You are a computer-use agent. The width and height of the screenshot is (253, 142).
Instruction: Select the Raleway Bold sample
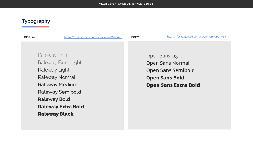[x=54, y=99]
